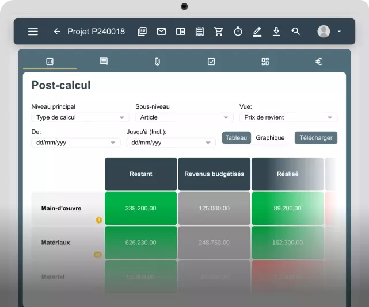Expand the Sous-niveau Article dropdown
Viewport: 369px width, 307px height.
184,117
